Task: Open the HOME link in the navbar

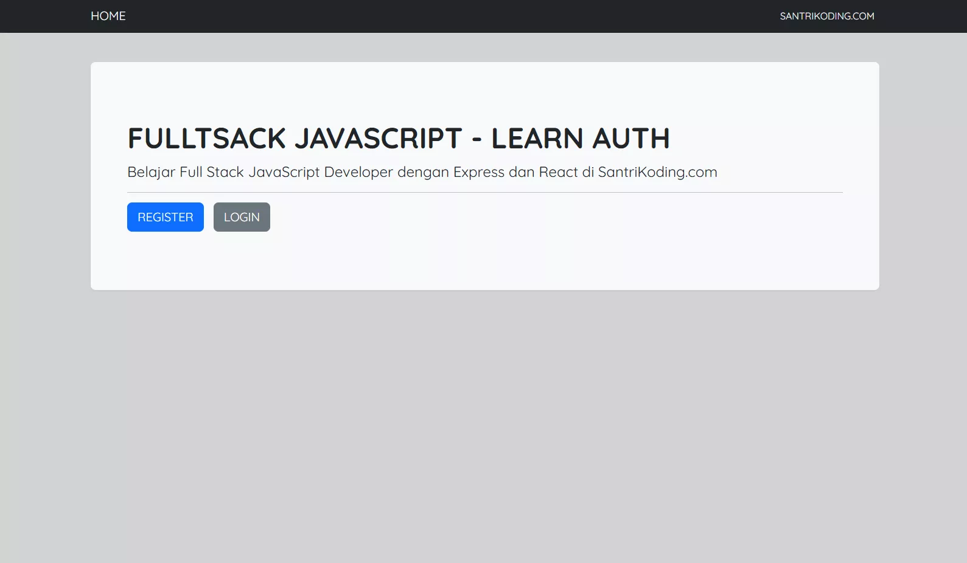Action: 108,16
